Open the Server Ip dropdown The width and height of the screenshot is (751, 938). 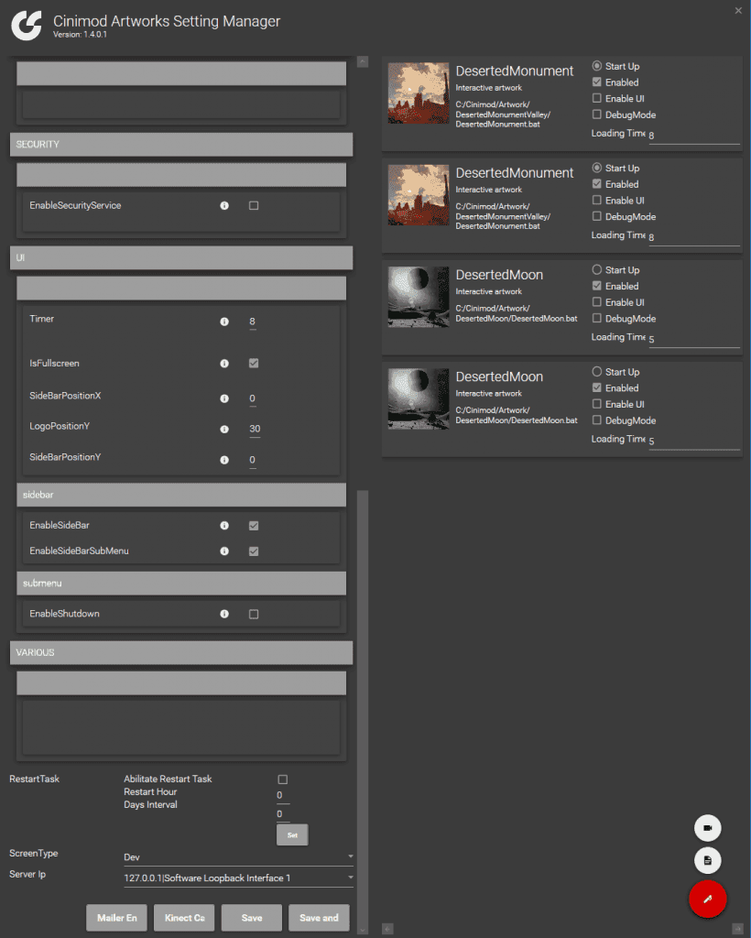[238, 878]
